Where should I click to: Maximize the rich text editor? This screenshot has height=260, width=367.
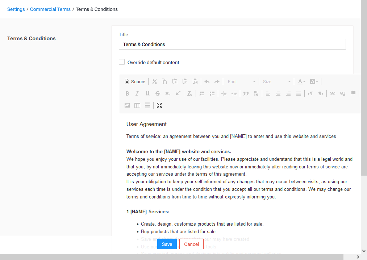[159, 105]
